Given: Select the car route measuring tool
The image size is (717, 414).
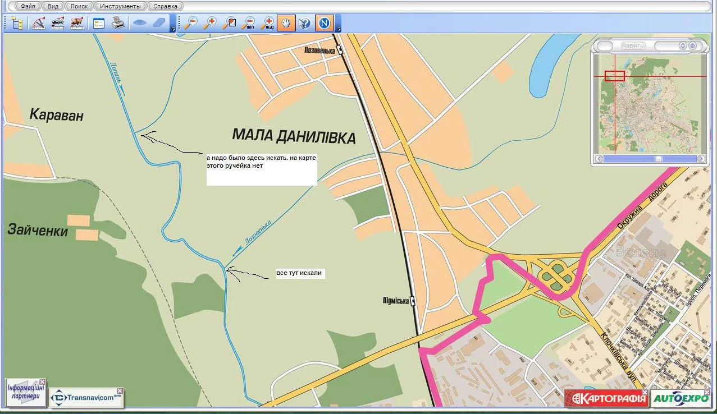Looking at the screenshot, I should [58, 23].
